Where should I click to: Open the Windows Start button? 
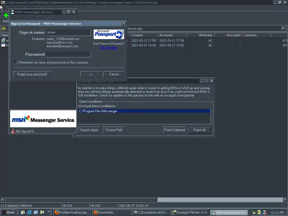(8, 212)
